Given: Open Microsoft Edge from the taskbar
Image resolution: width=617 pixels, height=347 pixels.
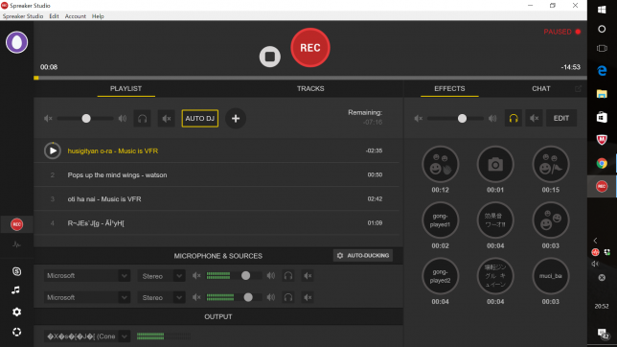Looking at the screenshot, I should (602, 71).
